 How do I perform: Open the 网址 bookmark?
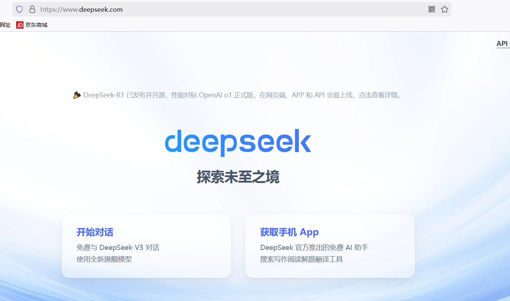pos(5,25)
